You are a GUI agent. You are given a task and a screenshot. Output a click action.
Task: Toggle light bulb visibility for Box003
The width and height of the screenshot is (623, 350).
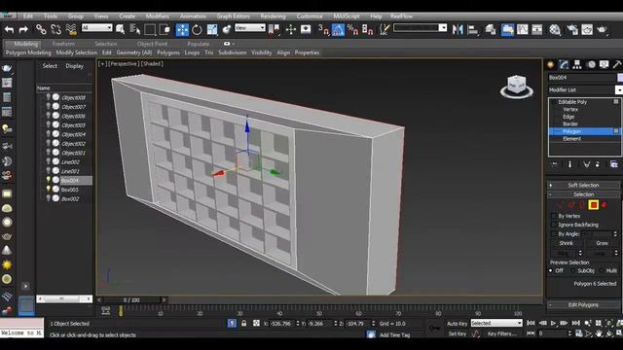click(49, 190)
